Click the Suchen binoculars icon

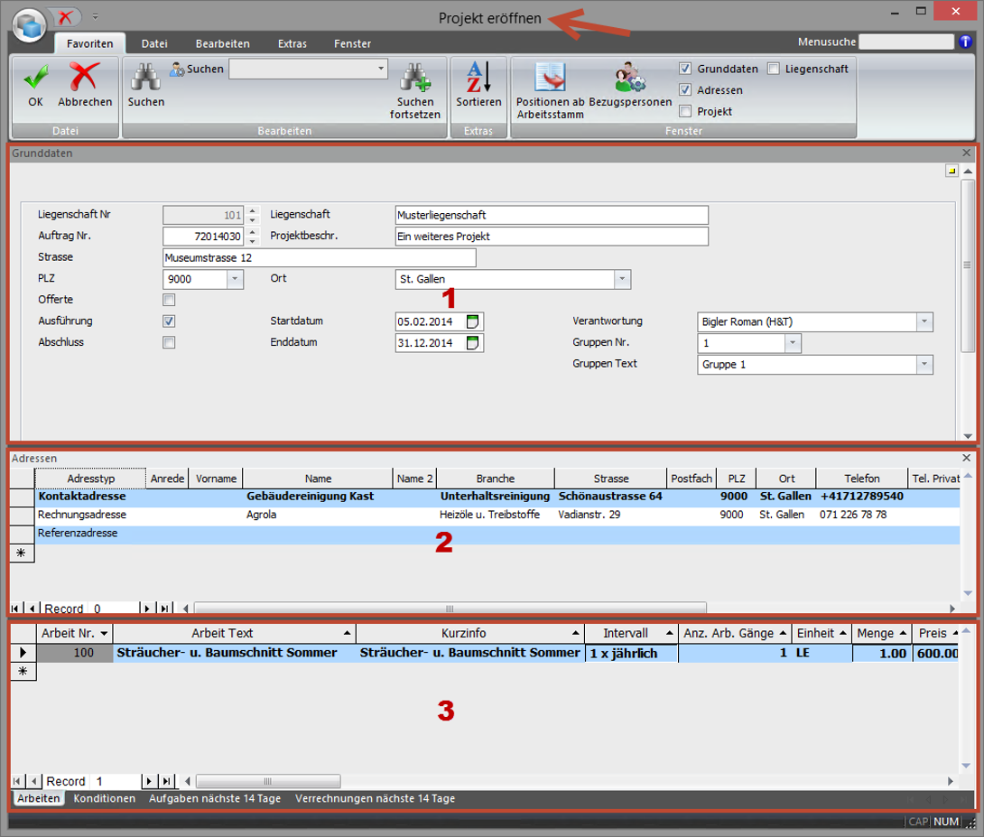[x=145, y=78]
